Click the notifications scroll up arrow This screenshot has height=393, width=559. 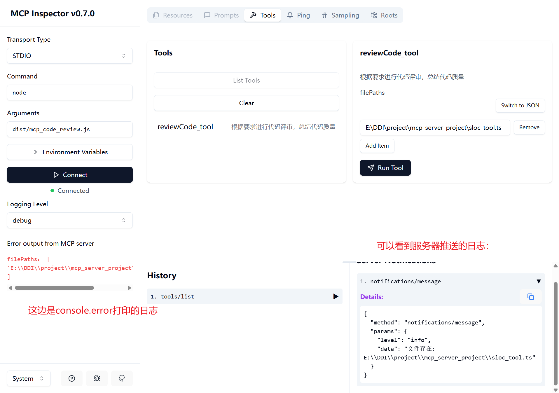555,266
